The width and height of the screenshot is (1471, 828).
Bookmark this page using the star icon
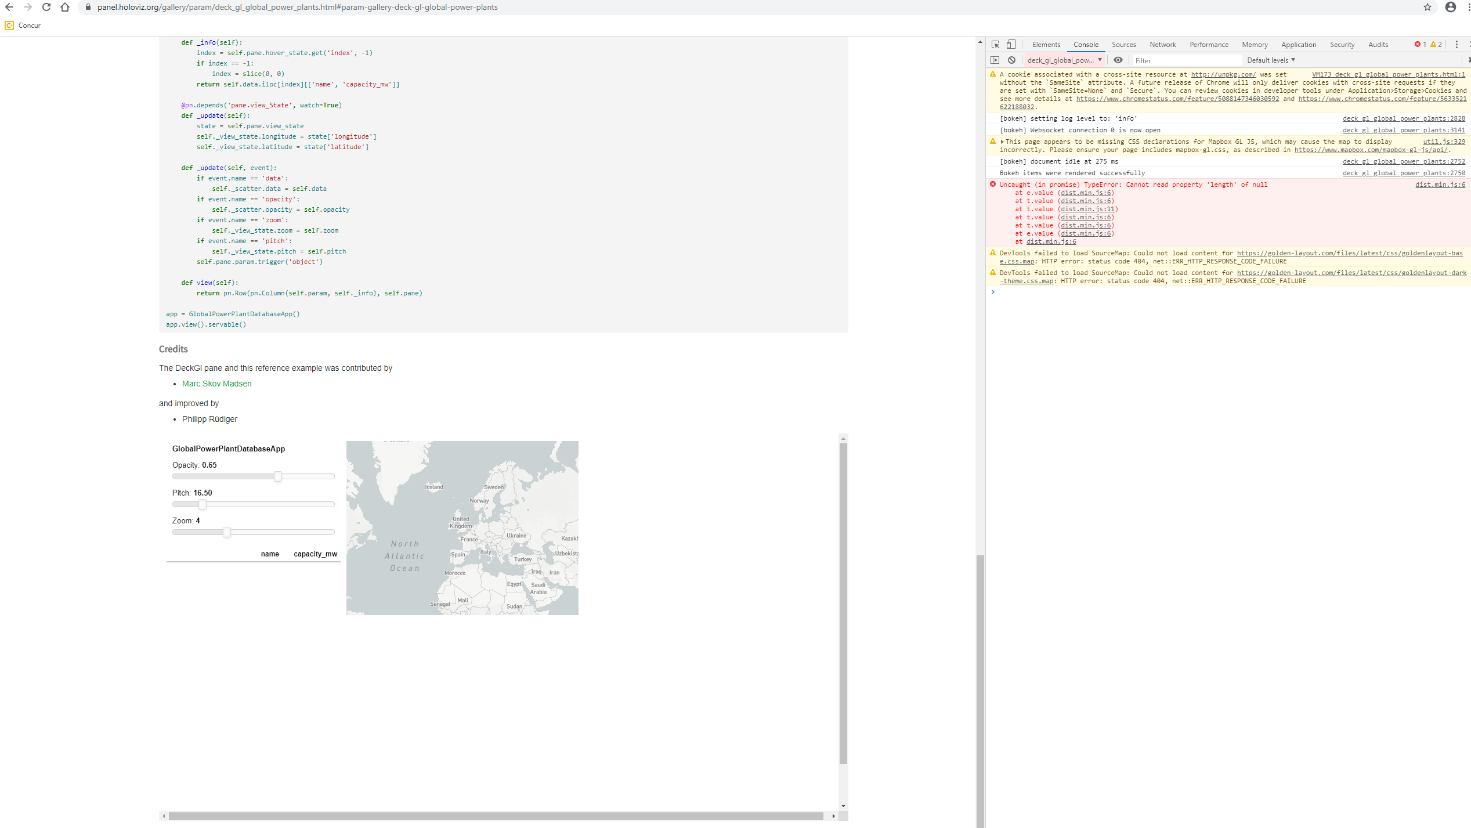(x=1426, y=7)
